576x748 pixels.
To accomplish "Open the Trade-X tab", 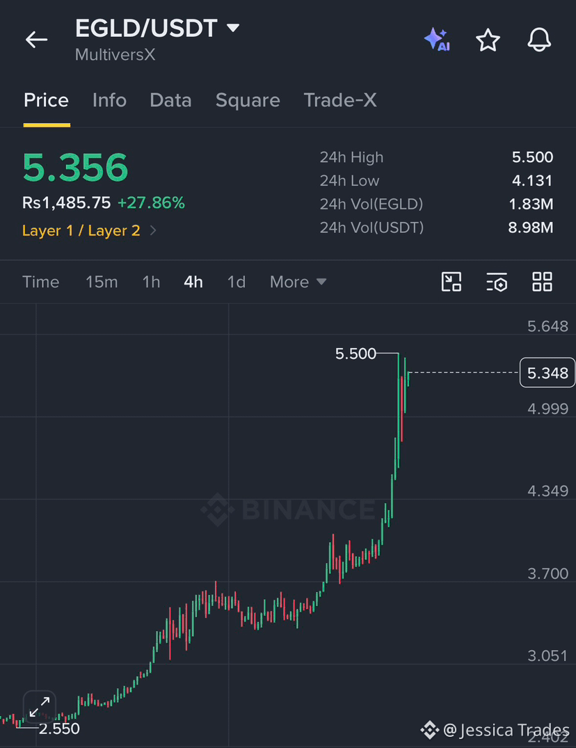I will (340, 100).
